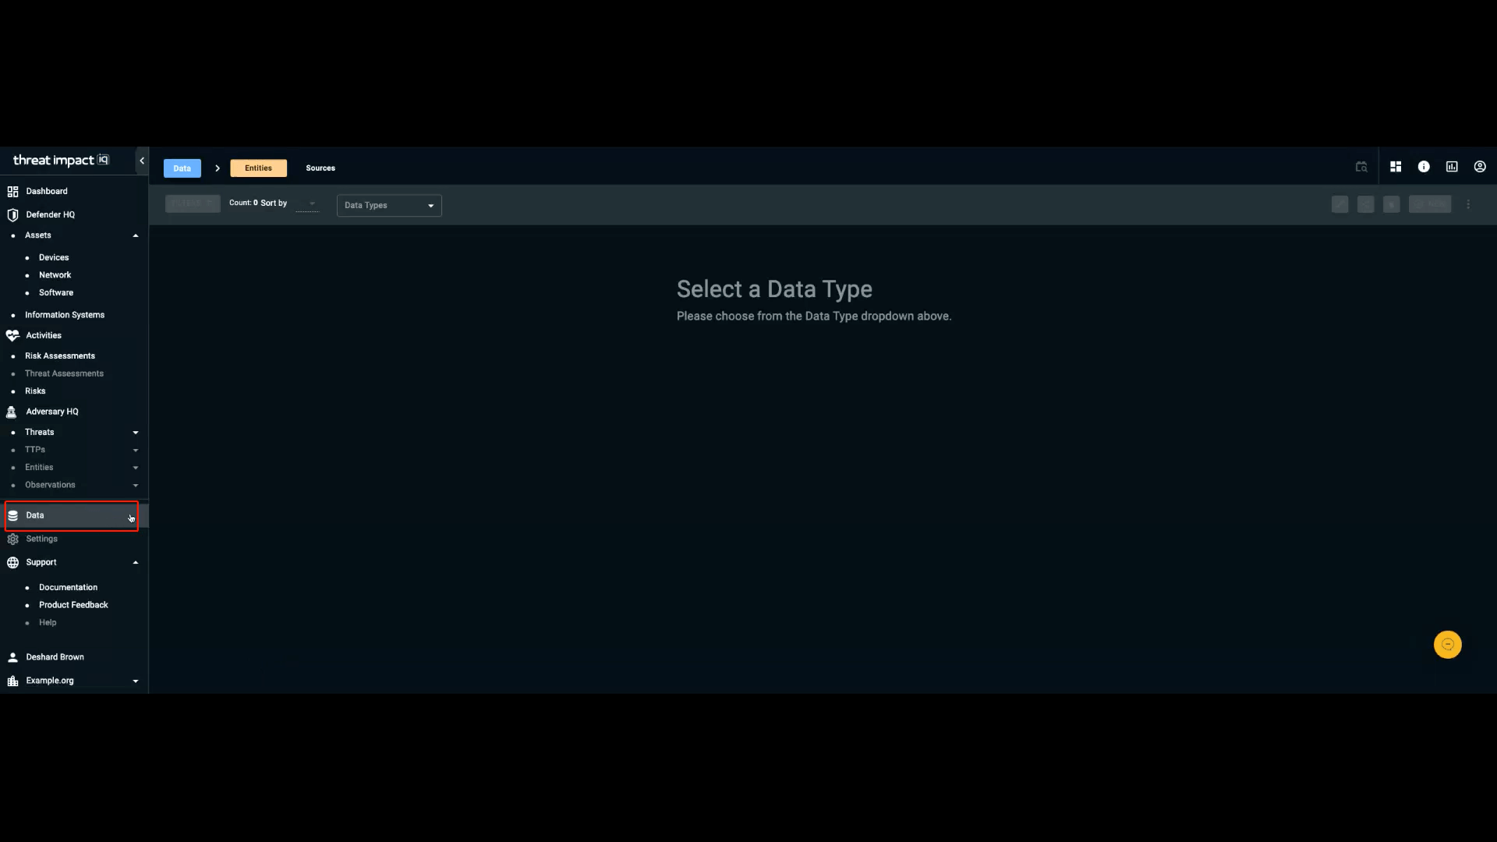Expand the Threats submenu arrow

pyautogui.click(x=136, y=433)
